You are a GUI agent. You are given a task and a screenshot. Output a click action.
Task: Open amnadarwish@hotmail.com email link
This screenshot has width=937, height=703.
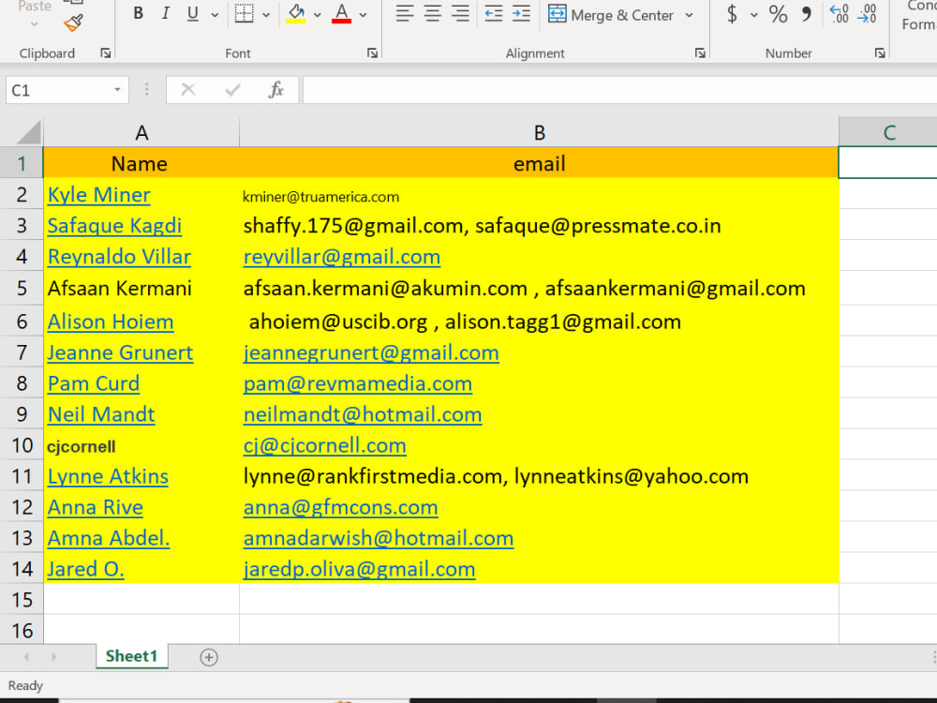point(378,539)
